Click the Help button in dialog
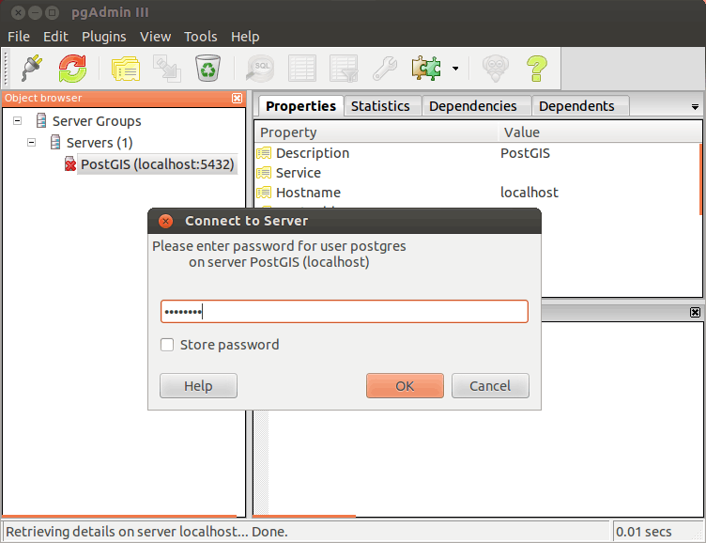This screenshot has width=706, height=543. [198, 386]
